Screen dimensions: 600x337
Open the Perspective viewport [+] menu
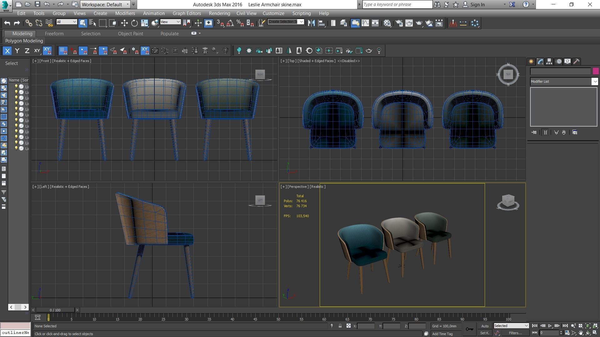283,187
